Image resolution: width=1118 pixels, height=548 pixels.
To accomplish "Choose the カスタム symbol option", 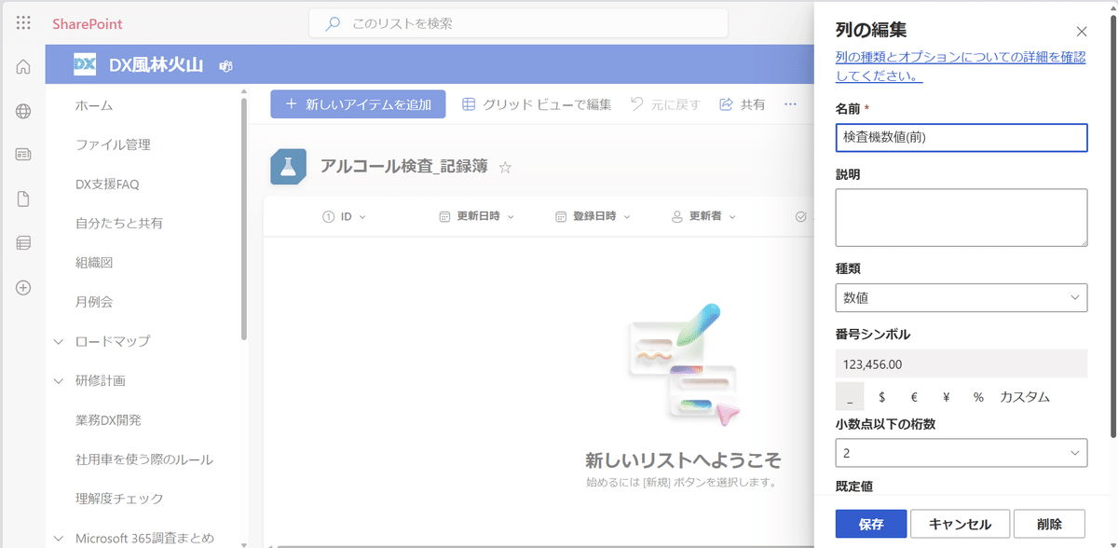I will click(1025, 397).
